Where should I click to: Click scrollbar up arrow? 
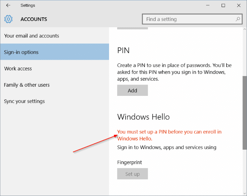(245, 29)
